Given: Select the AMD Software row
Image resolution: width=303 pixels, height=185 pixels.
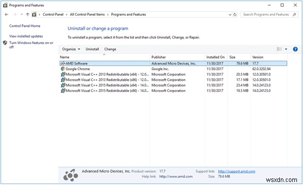Looking at the screenshot, I should 173,63.
